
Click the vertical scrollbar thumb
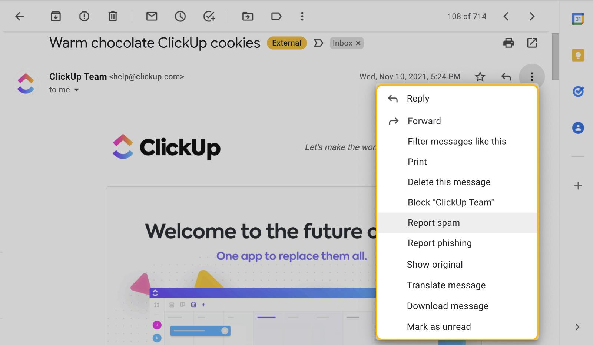555,57
